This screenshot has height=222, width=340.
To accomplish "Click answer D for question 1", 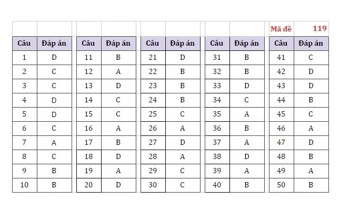I will coord(54,58).
